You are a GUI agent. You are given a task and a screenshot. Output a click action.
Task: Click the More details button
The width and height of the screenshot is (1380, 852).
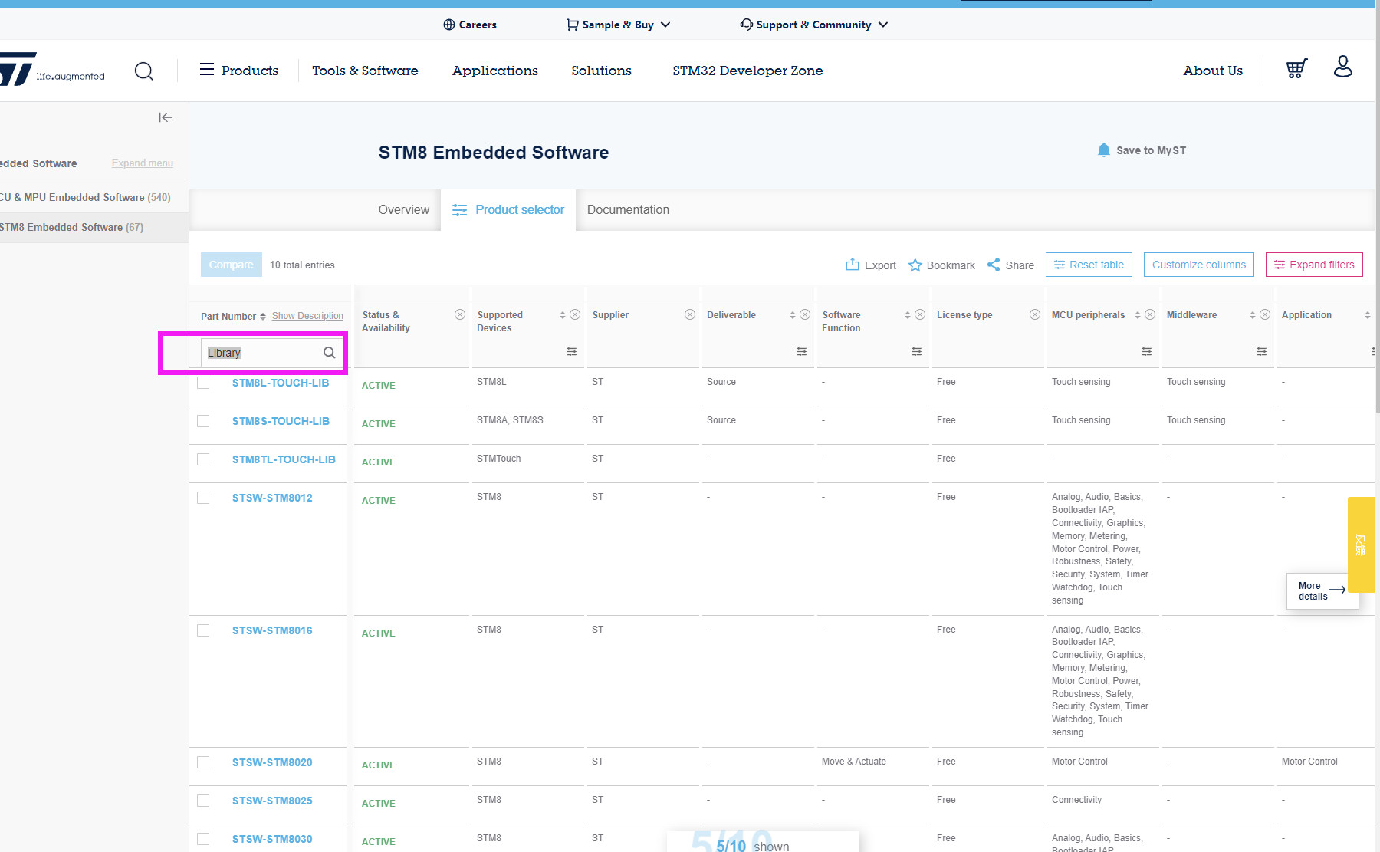[x=1322, y=590]
